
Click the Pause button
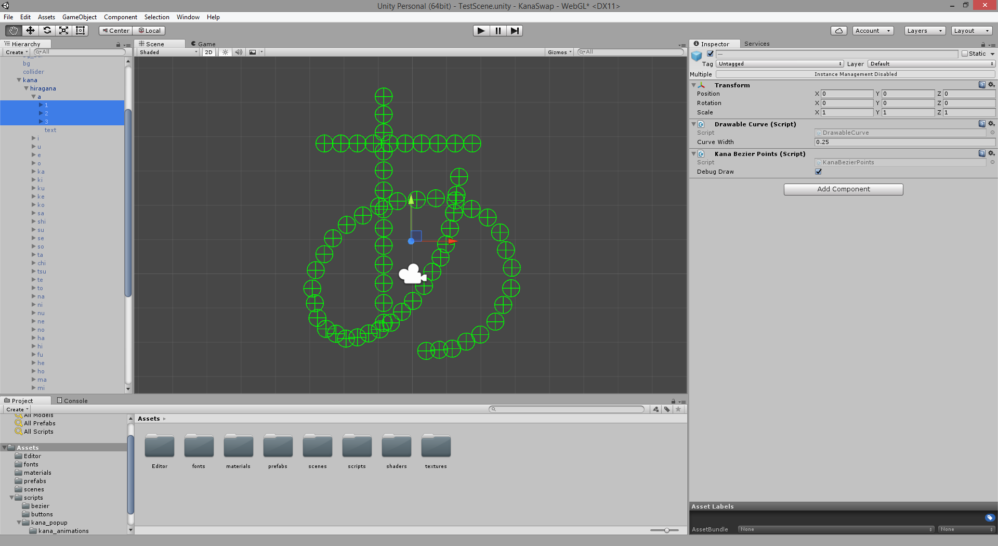[498, 31]
